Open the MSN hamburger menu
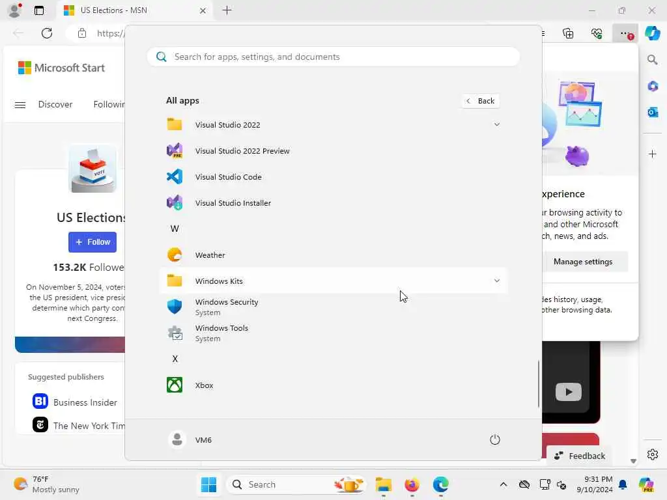The width and height of the screenshot is (667, 500). [20, 105]
